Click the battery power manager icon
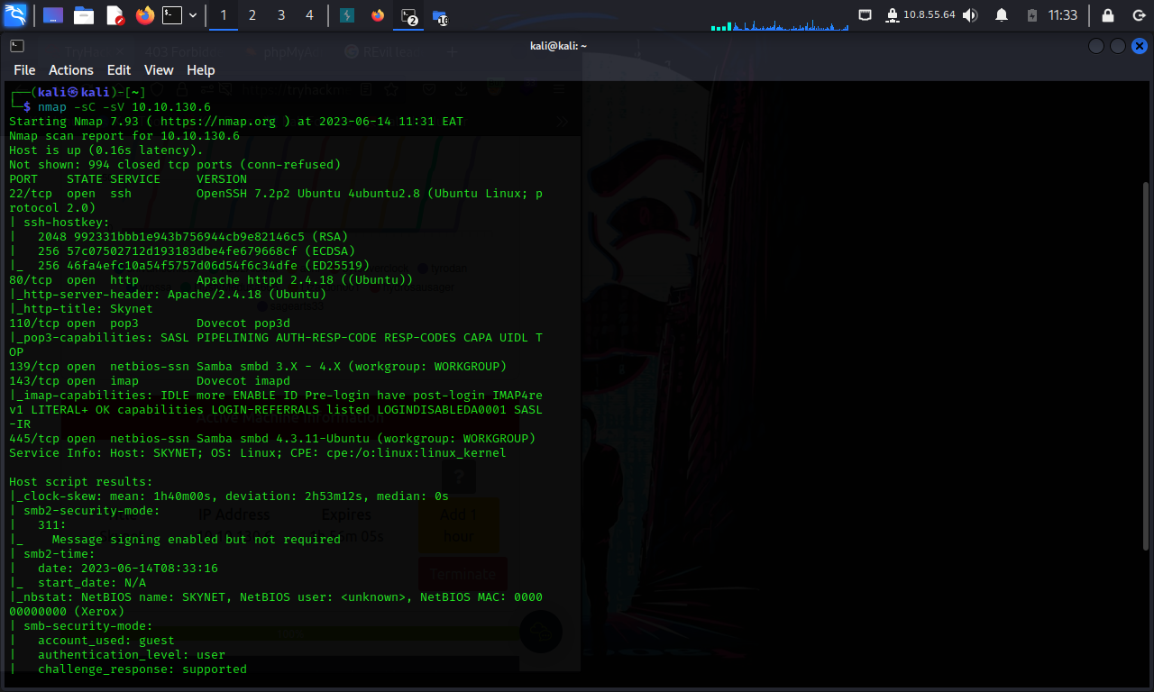 1032,15
